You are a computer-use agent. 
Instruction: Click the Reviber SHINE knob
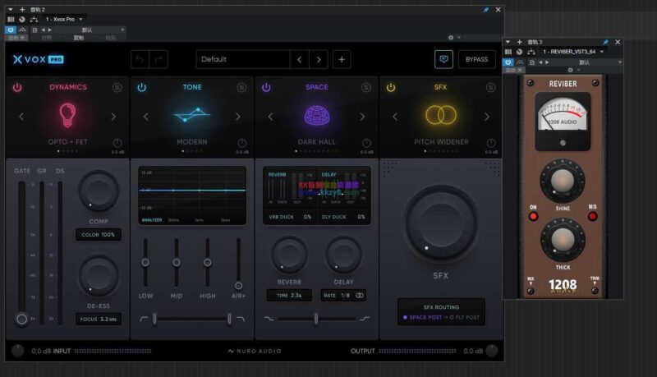563,181
